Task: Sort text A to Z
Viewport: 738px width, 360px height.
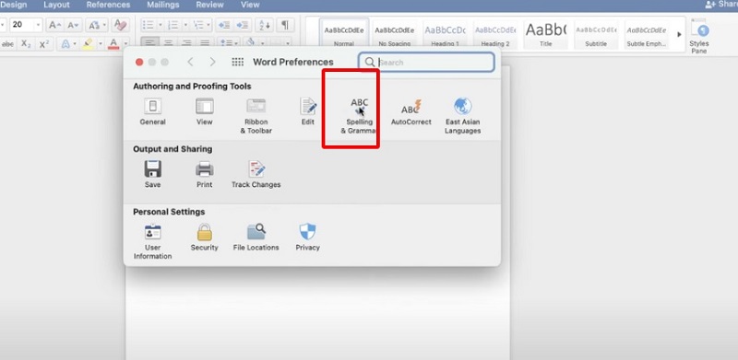Action: click(265, 25)
